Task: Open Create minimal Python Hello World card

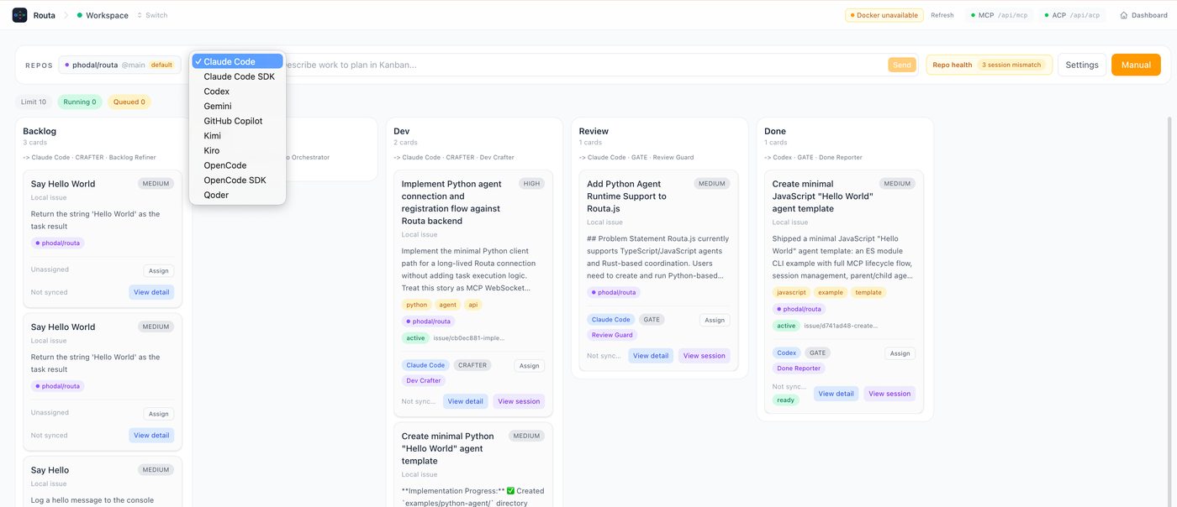Action: [448, 448]
